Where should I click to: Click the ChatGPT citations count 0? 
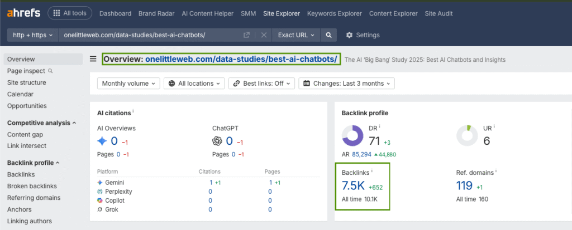point(229,141)
